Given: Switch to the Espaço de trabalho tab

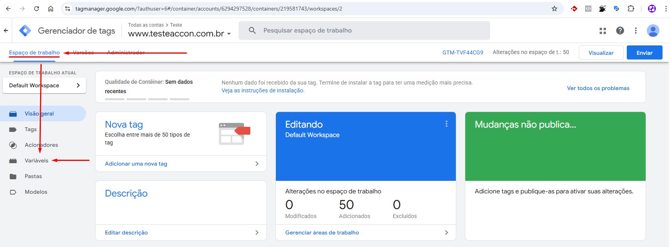Looking at the screenshot, I should pos(34,52).
